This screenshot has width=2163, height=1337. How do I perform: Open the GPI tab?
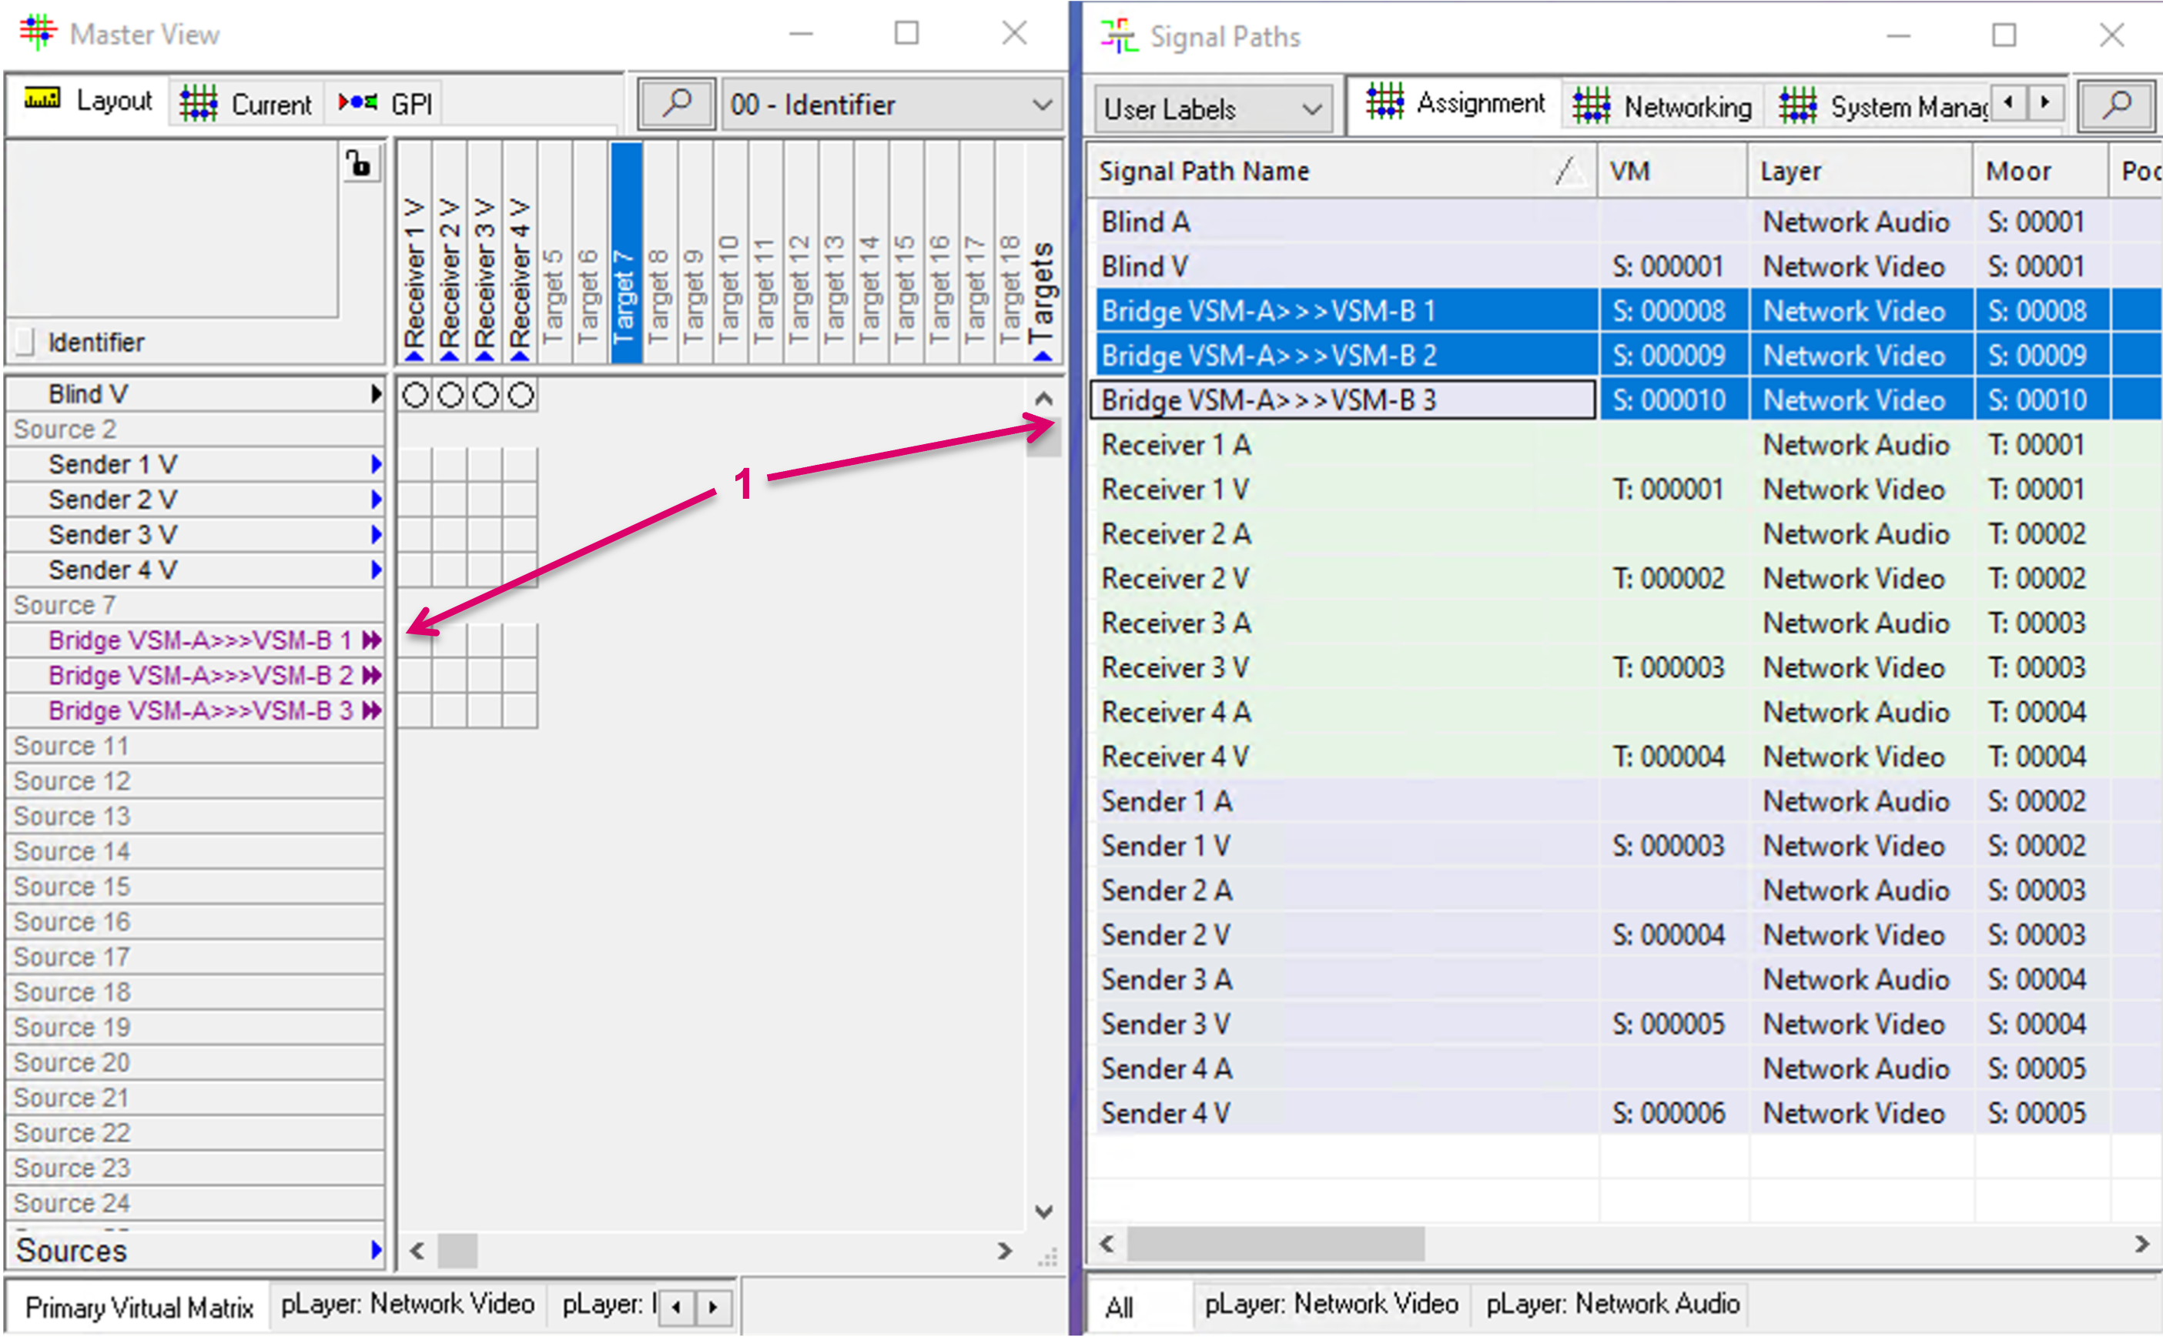(x=386, y=105)
